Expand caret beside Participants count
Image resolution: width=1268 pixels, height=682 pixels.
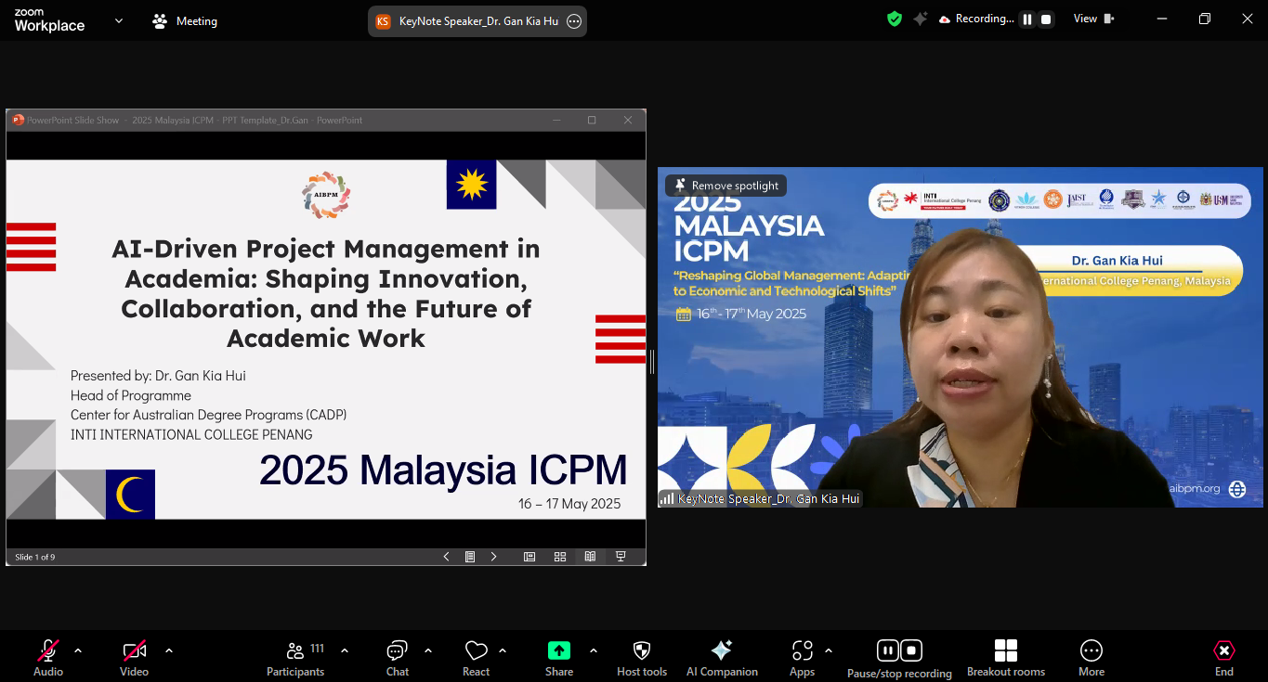click(x=345, y=650)
